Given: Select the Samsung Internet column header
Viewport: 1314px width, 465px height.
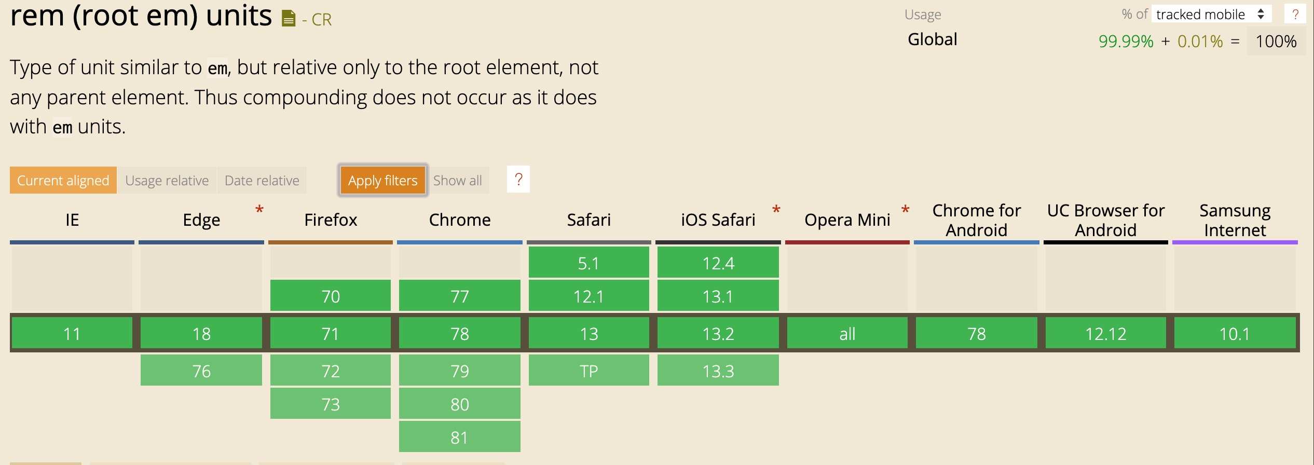Looking at the screenshot, I should 1235,220.
